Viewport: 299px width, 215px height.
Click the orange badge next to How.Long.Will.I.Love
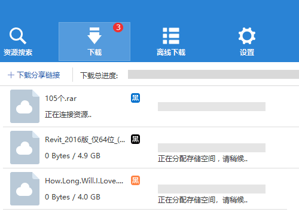pyautogui.click(x=135, y=180)
